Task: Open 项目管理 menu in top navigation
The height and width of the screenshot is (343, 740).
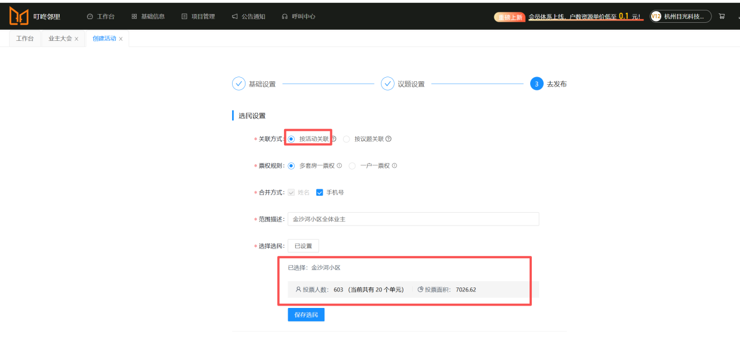Action: [x=198, y=16]
